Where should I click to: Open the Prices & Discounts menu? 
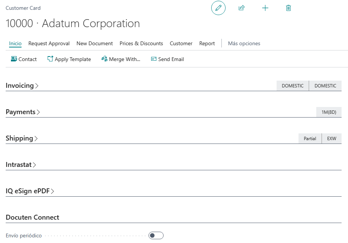tap(141, 43)
